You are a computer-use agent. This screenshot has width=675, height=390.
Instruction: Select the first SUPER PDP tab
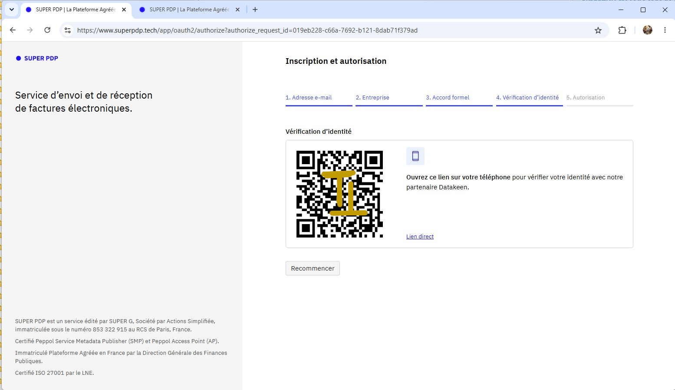click(76, 10)
